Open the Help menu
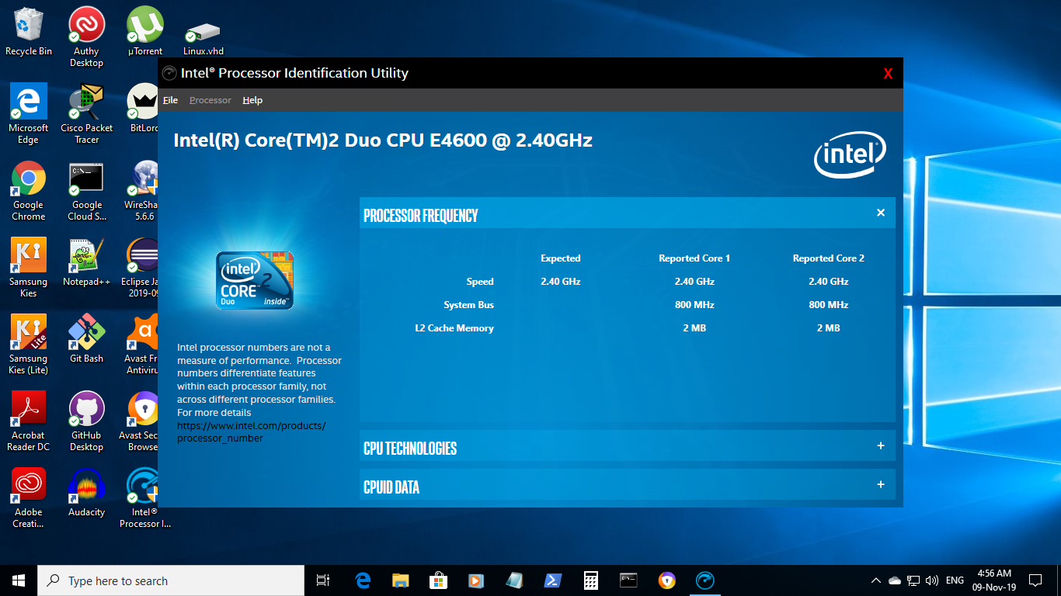 coord(252,100)
